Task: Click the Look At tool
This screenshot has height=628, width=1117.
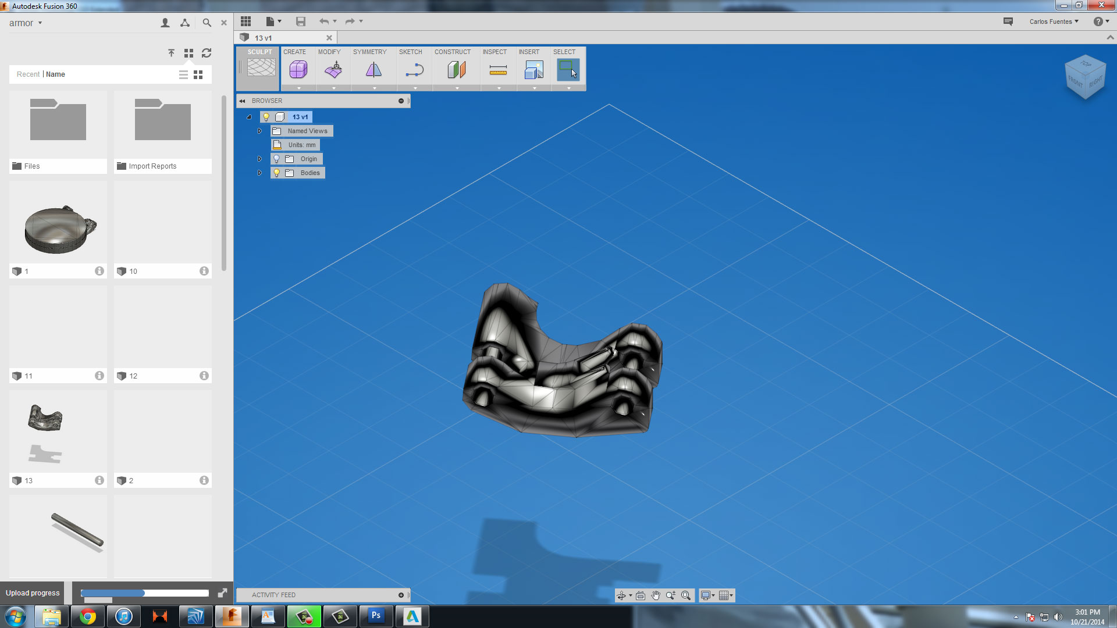Action: 641,595
